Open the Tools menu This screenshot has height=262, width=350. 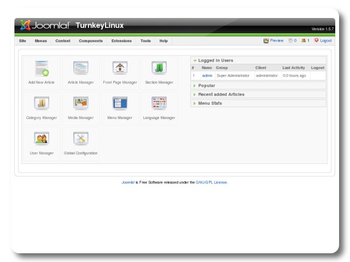click(145, 41)
